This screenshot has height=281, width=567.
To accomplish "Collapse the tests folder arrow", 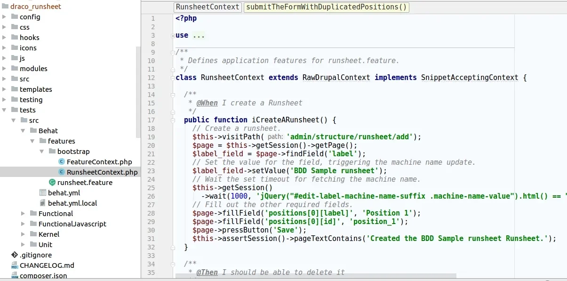I will tap(4, 110).
